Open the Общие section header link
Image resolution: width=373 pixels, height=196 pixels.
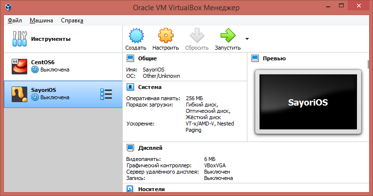(148, 58)
